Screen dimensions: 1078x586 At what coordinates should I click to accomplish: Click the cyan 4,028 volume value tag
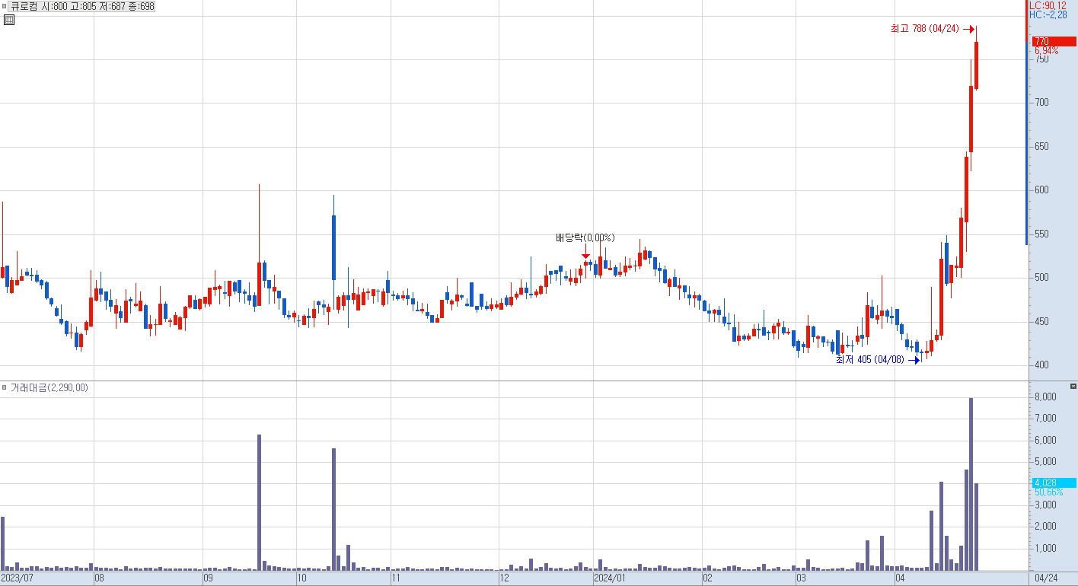pyautogui.click(x=1054, y=482)
